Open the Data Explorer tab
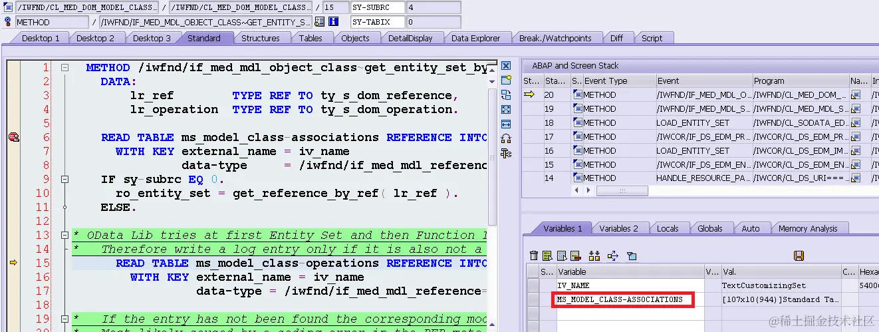Viewport: 879px width, 332px height. tap(475, 38)
